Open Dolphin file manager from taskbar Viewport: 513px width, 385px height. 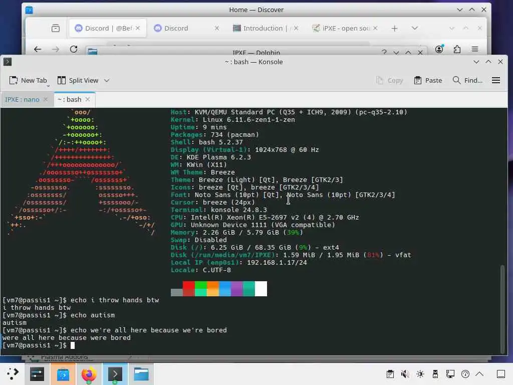(141, 374)
